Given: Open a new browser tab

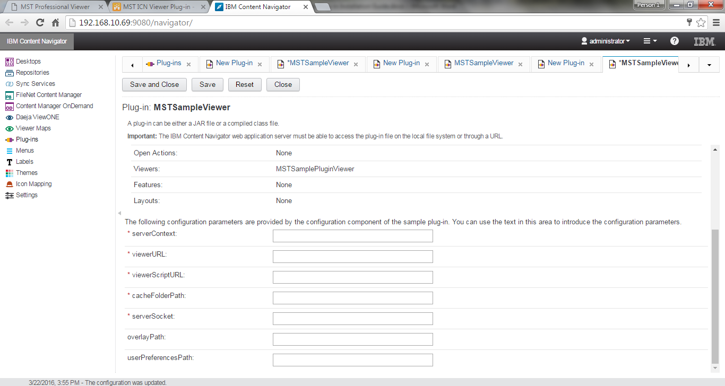Looking at the screenshot, I should [322, 7].
